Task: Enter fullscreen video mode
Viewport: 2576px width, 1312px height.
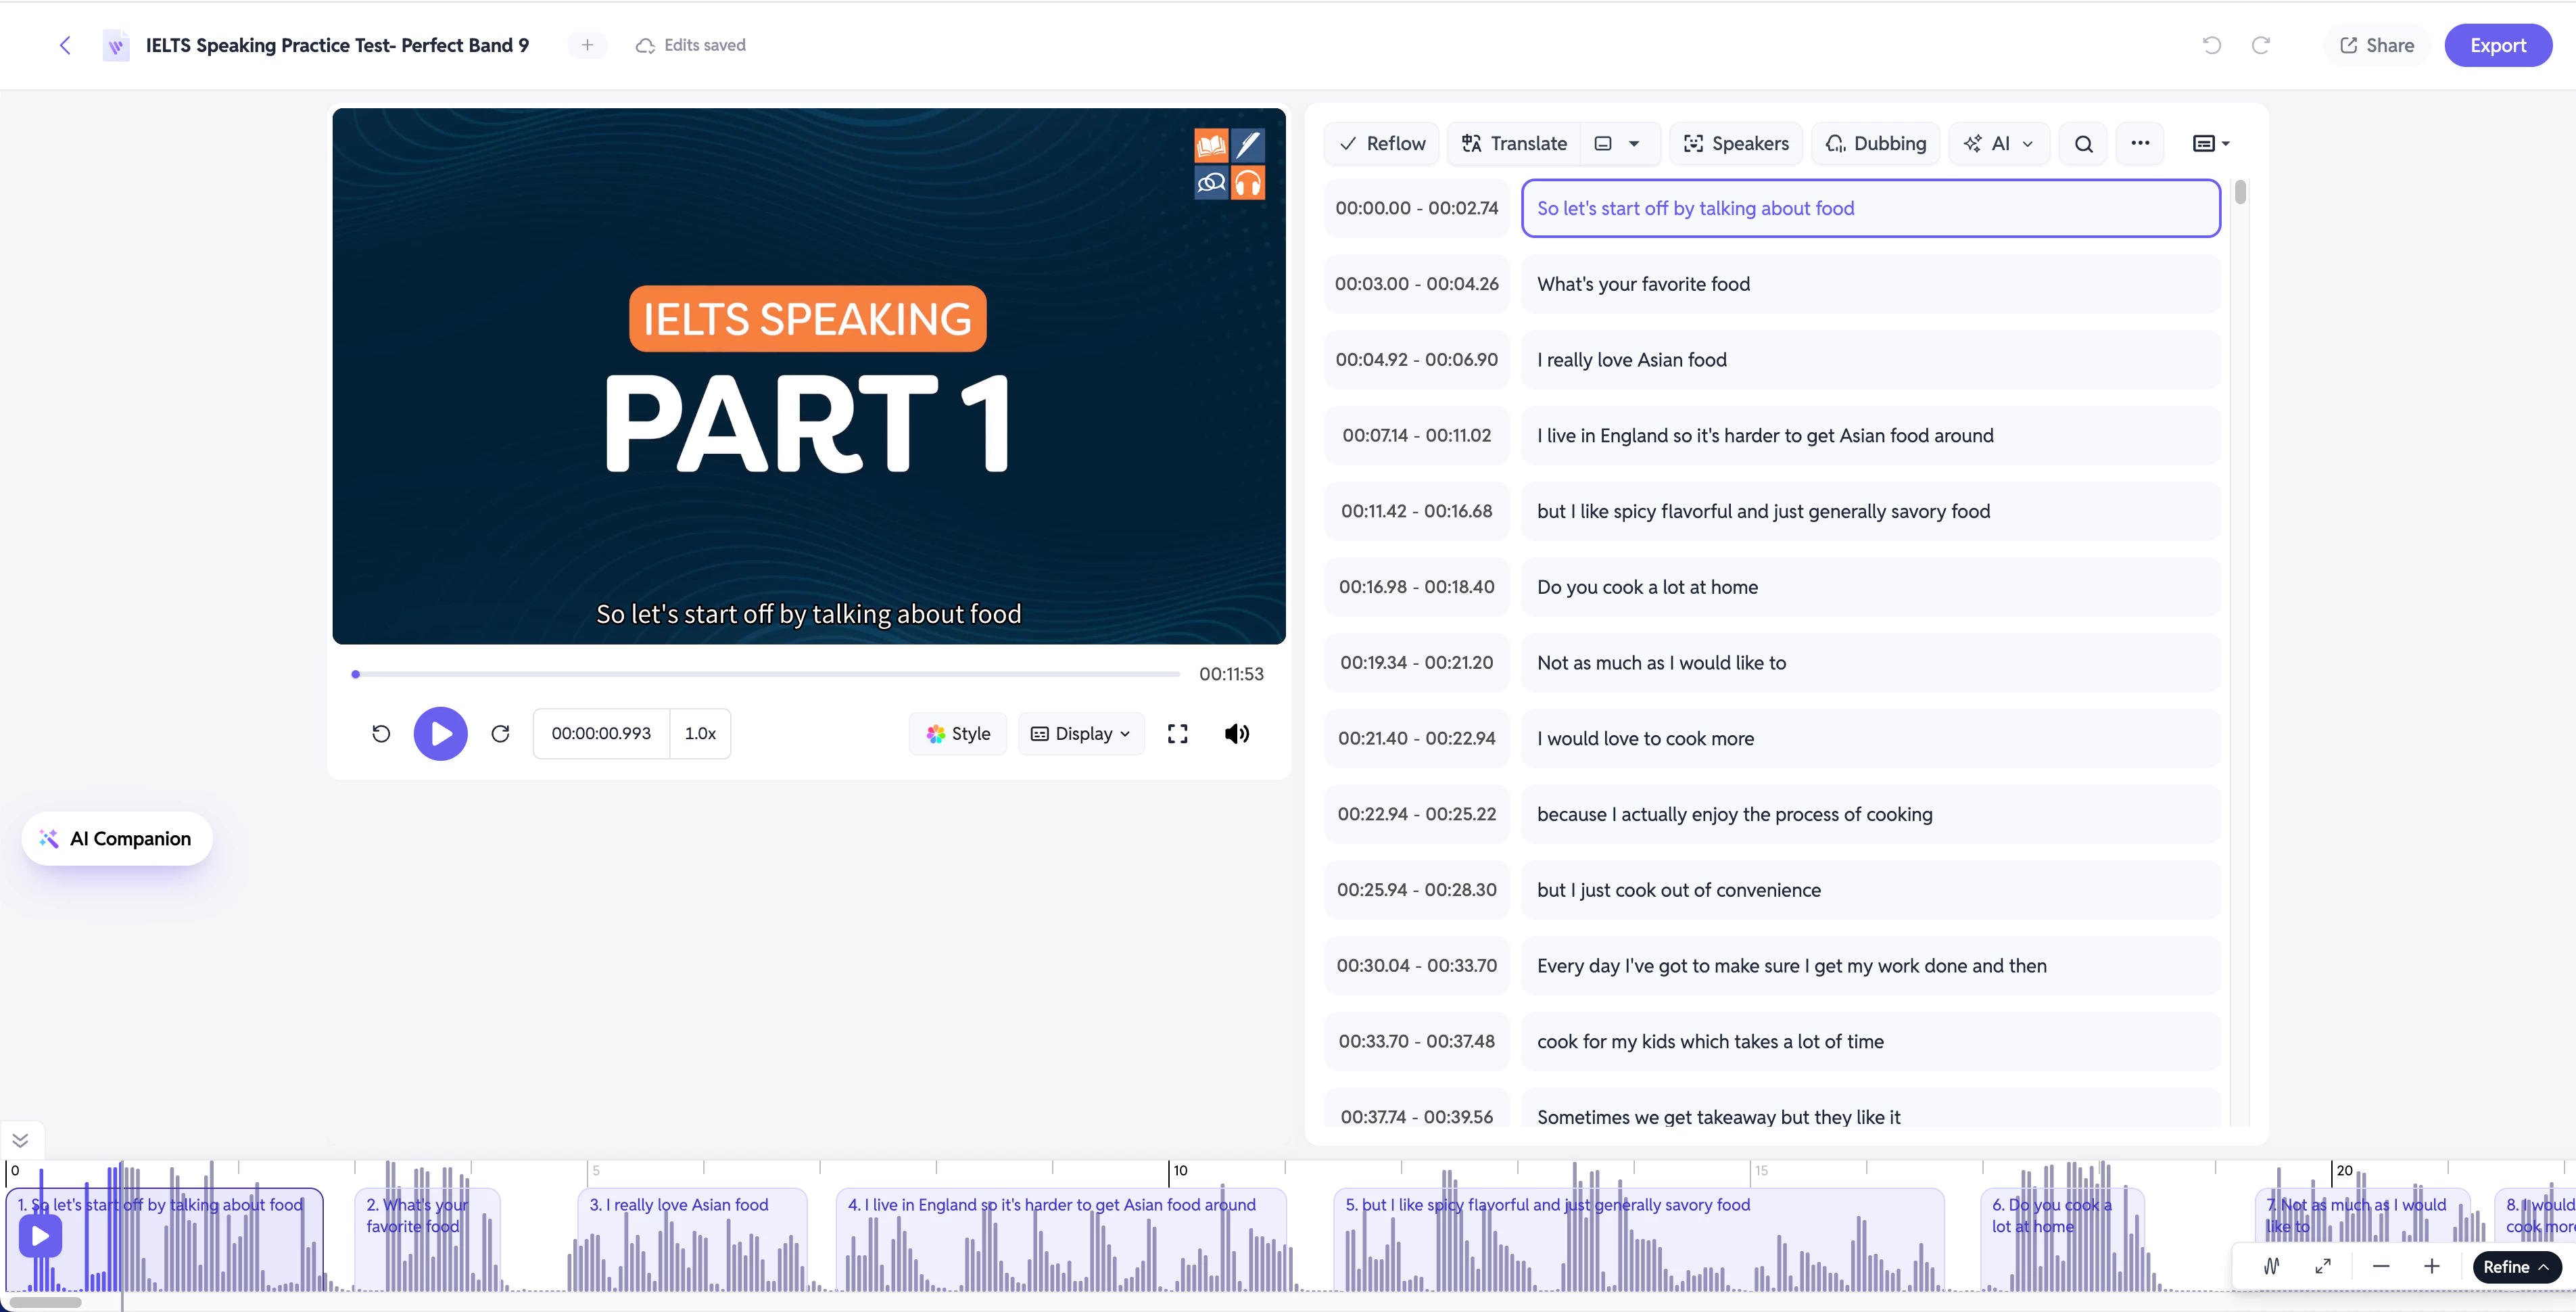Action: [x=1178, y=734]
